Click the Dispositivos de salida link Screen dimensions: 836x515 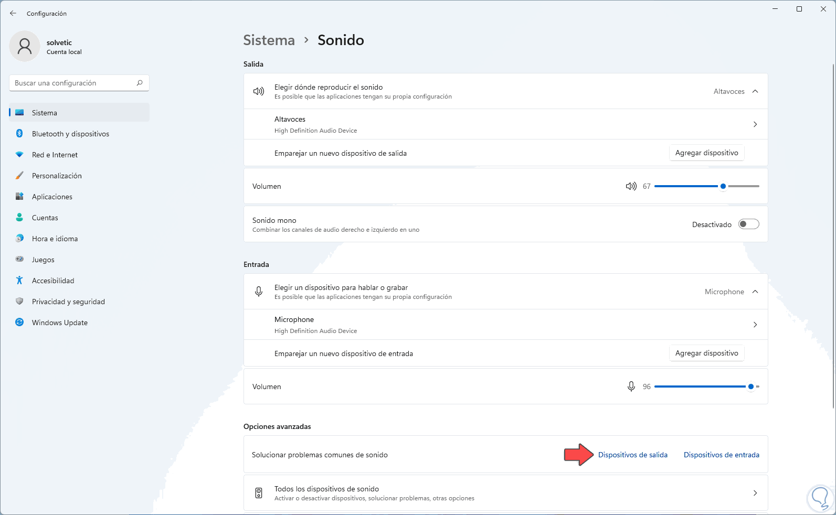pos(632,455)
